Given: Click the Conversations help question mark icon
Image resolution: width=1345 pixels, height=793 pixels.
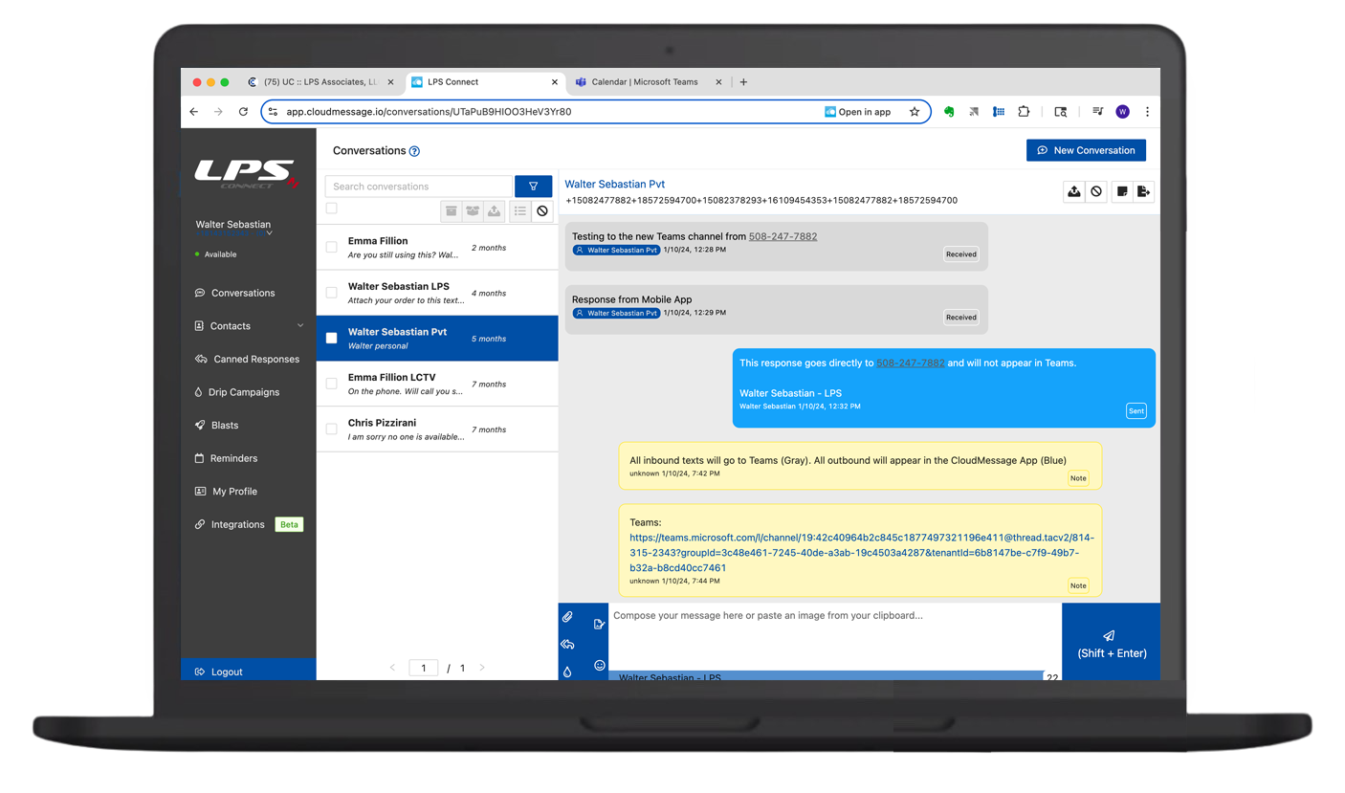Looking at the screenshot, I should (414, 151).
